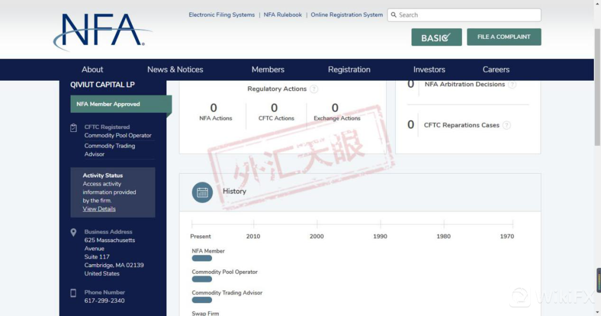601x316 pixels.
Task: Click the Commodity Pool Operator registration text
Action: tap(117, 135)
